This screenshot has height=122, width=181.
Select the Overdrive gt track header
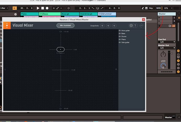(x=89, y=14)
